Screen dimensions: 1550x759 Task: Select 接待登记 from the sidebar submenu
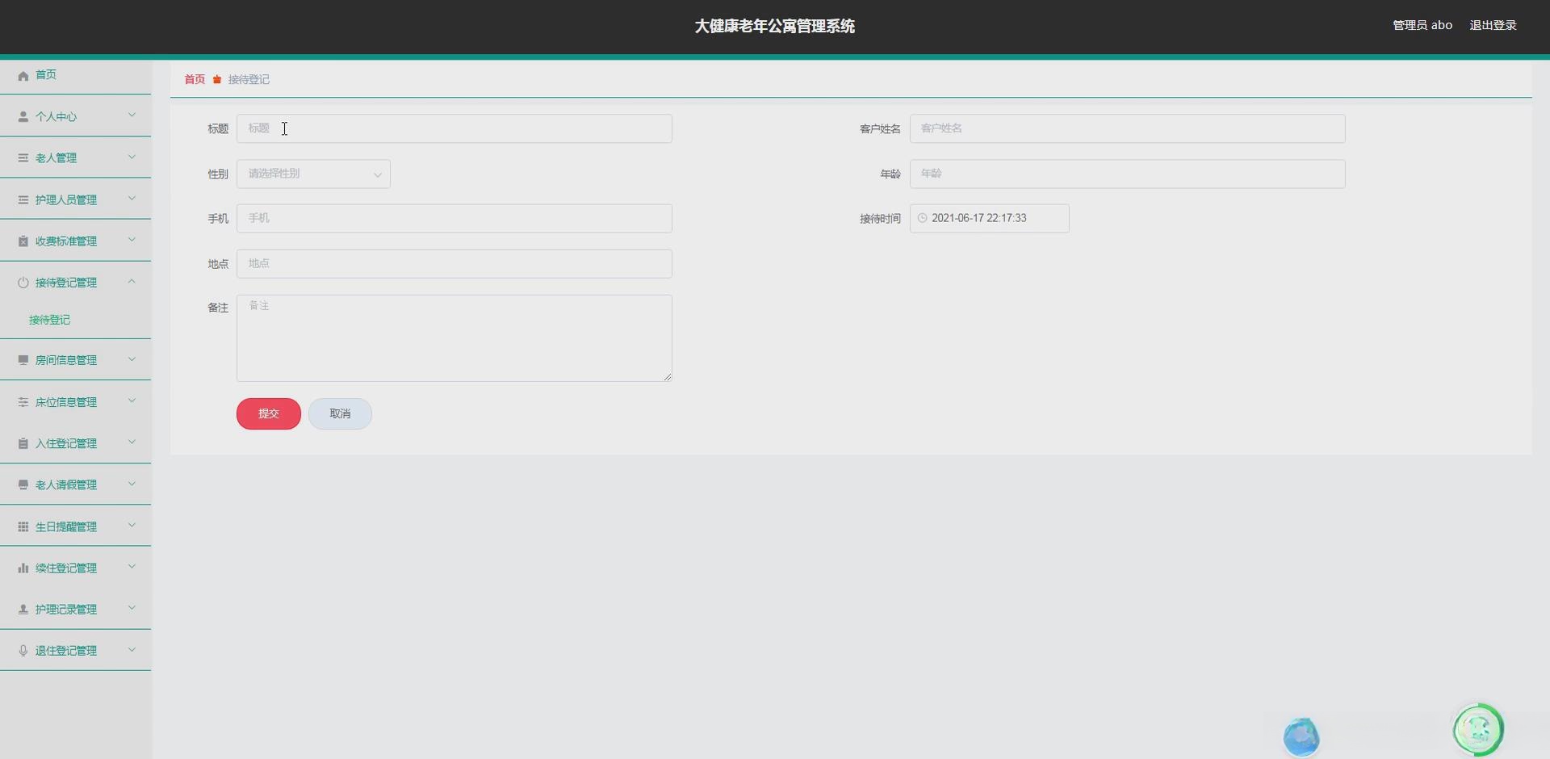coord(49,320)
